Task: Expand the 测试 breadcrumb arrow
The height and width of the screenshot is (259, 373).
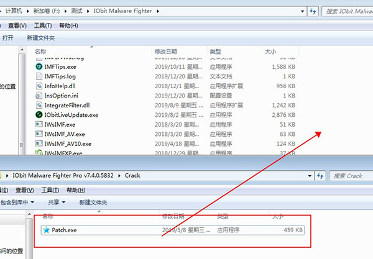Action: (88, 11)
